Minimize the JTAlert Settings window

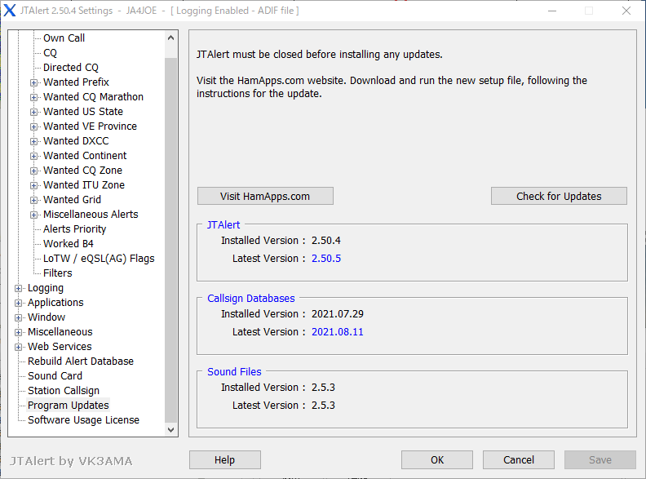coord(552,11)
